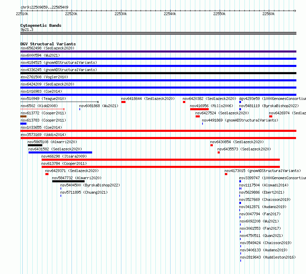Select the red nsv6418644 variant block
The width and height of the screenshot is (306, 274).
(123, 102)
